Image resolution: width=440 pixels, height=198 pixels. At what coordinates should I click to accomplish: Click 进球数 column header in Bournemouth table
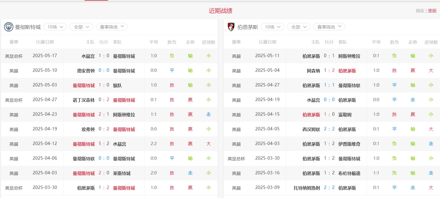(431, 42)
